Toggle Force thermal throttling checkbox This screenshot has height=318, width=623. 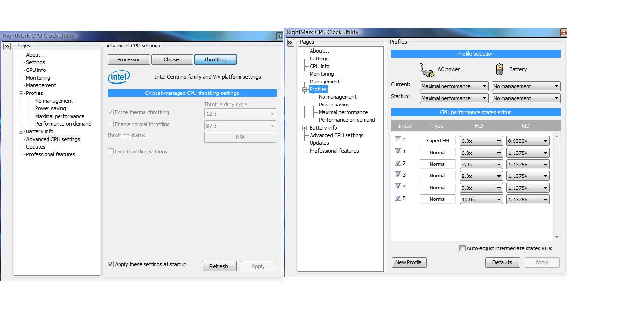[111, 112]
